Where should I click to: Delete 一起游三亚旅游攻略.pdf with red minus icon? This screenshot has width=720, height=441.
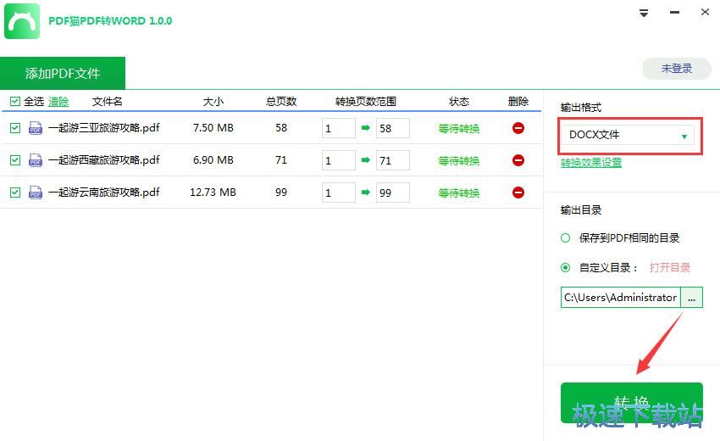(518, 128)
